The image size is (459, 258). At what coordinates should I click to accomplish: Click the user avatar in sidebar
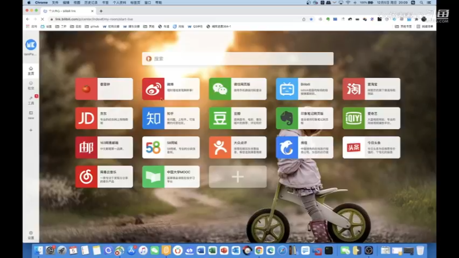(31, 45)
